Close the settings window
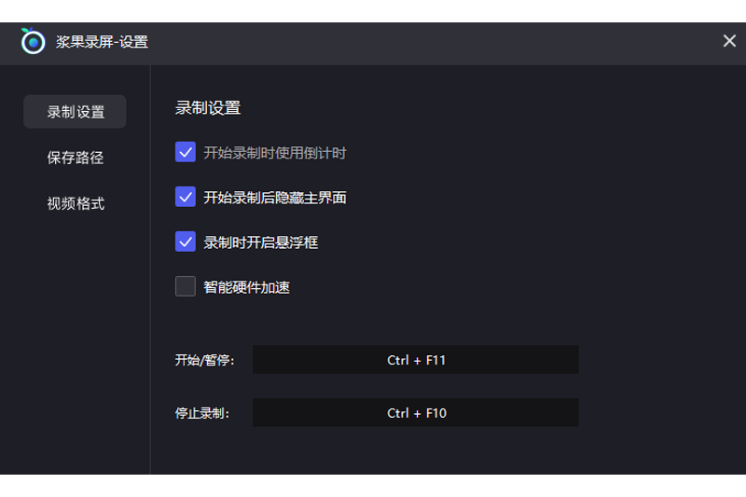 coord(729,41)
